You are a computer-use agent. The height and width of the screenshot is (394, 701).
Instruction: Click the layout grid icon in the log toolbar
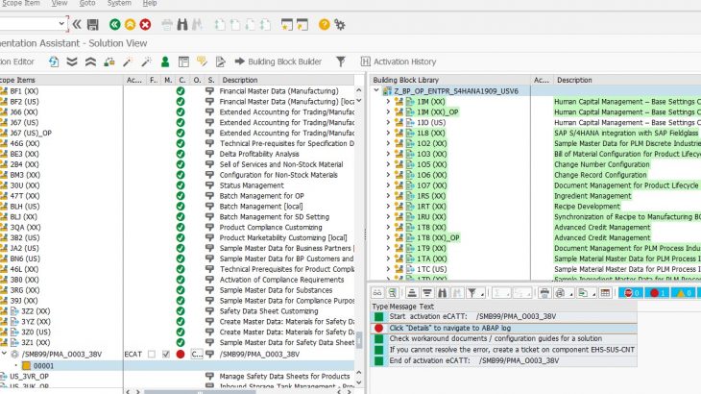605,293
